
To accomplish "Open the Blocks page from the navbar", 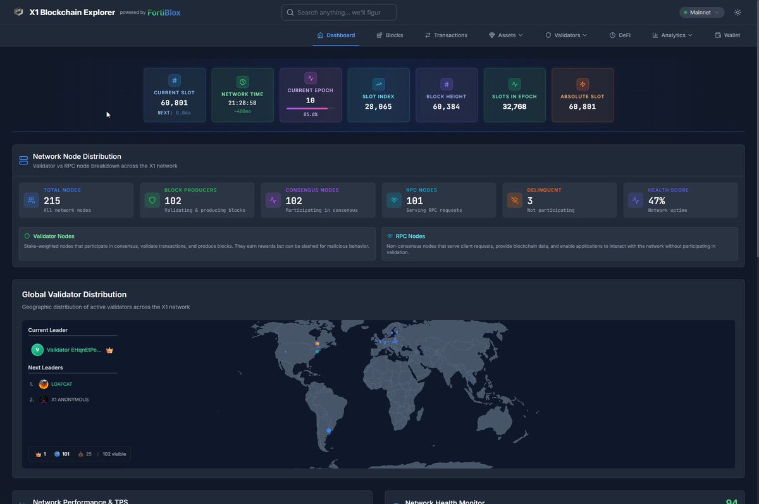I will point(389,35).
